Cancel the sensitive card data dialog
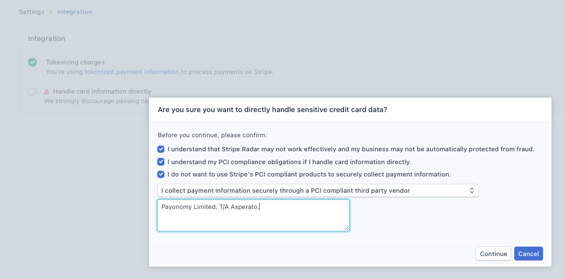This screenshot has height=279, width=565. 528,254
